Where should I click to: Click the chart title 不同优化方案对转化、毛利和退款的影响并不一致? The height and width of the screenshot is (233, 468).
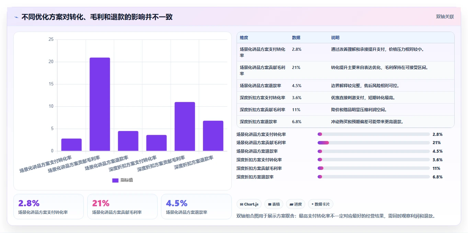pos(97,17)
